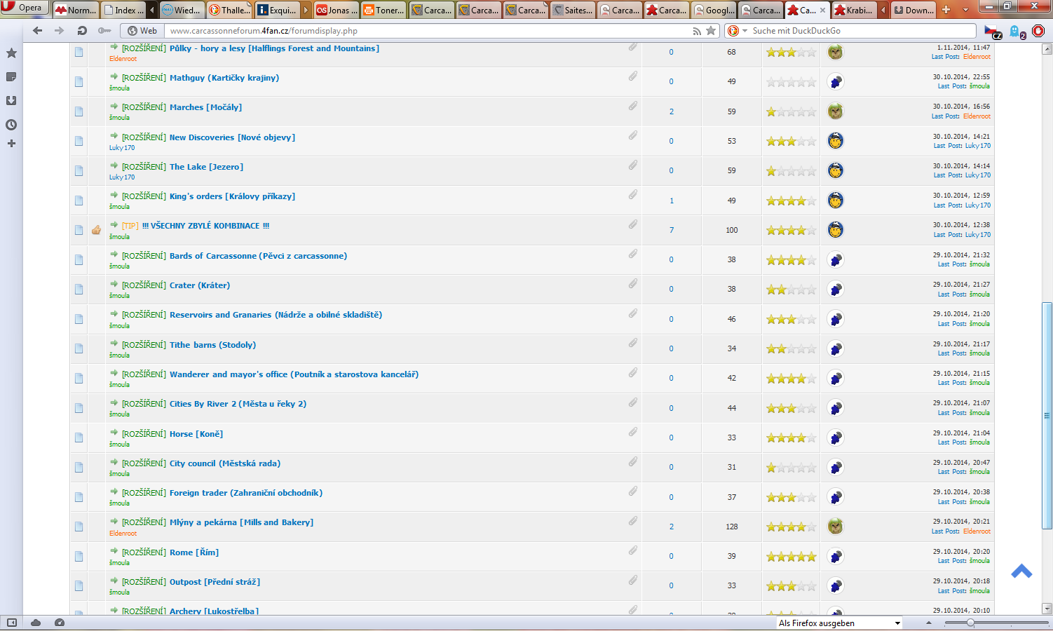Open the tab list dropdown arrow
The image size is (1053, 631).
[965, 10]
